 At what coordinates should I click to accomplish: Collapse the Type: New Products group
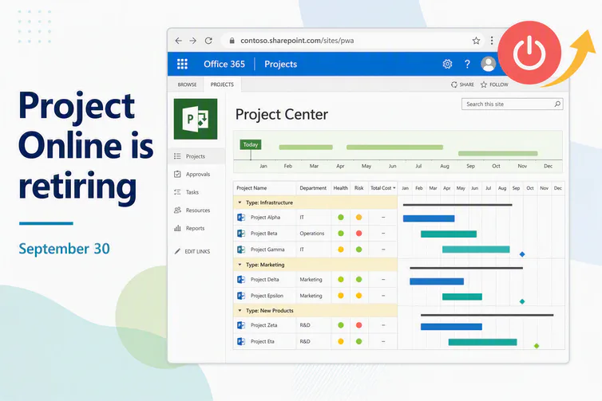[240, 311]
